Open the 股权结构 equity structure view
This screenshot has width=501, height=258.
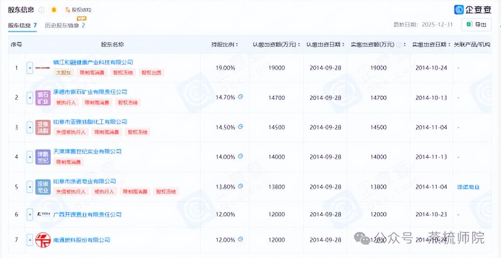tap(79, 10)
